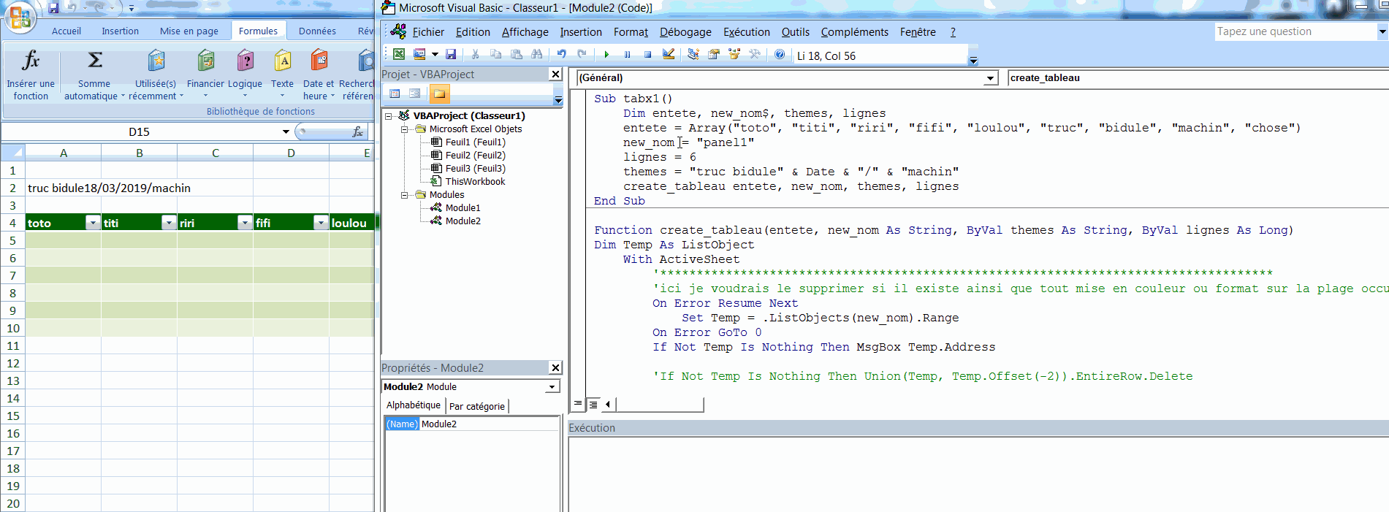
Task: Switch to Full Module view below the code
Action: (593, 403)
